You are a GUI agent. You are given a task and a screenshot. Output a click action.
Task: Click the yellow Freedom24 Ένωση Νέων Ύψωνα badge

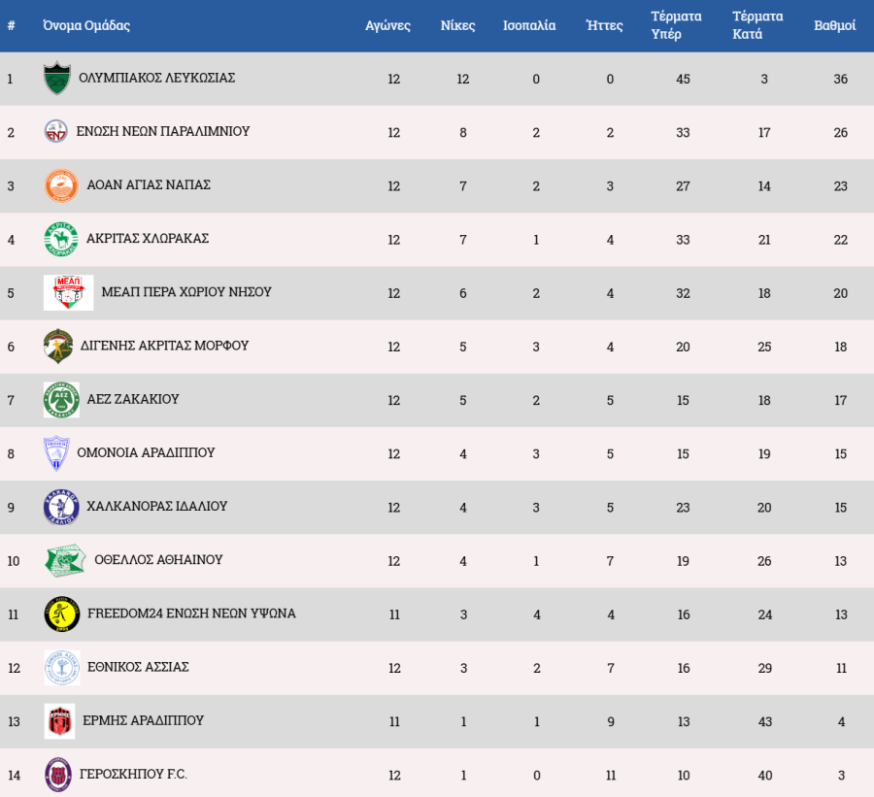pos(62,614)
